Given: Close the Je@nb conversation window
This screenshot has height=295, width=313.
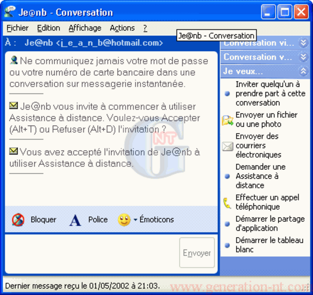Looking at the screenshot, I should [x=301, y=12].
